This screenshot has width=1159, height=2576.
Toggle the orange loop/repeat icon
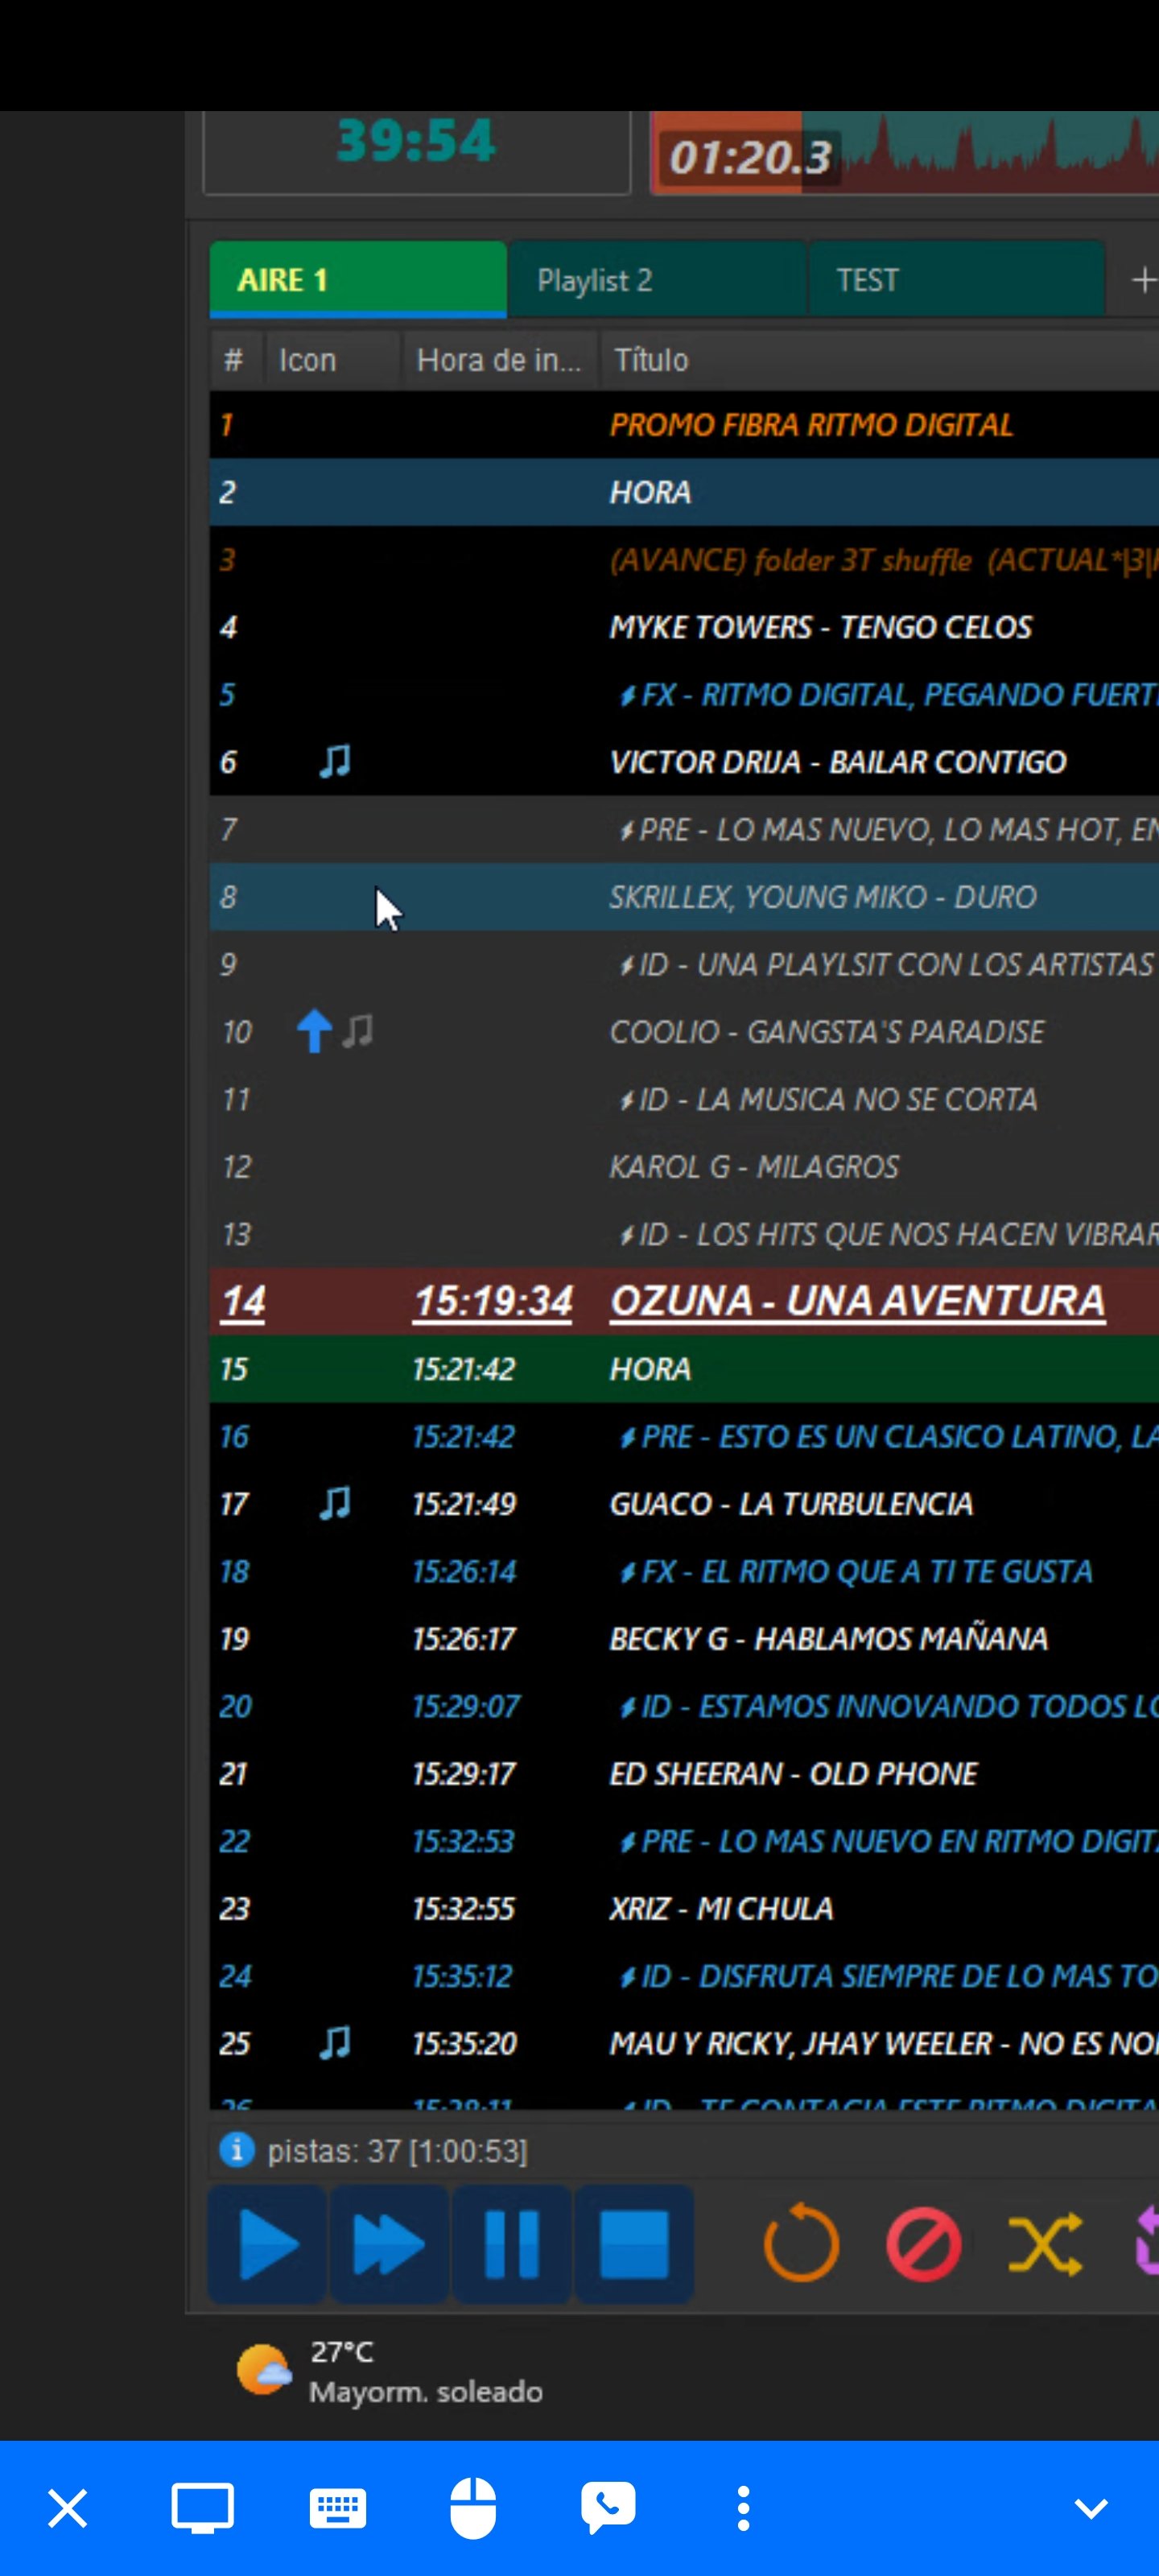pyautogui.click(x=801, y=2244)
